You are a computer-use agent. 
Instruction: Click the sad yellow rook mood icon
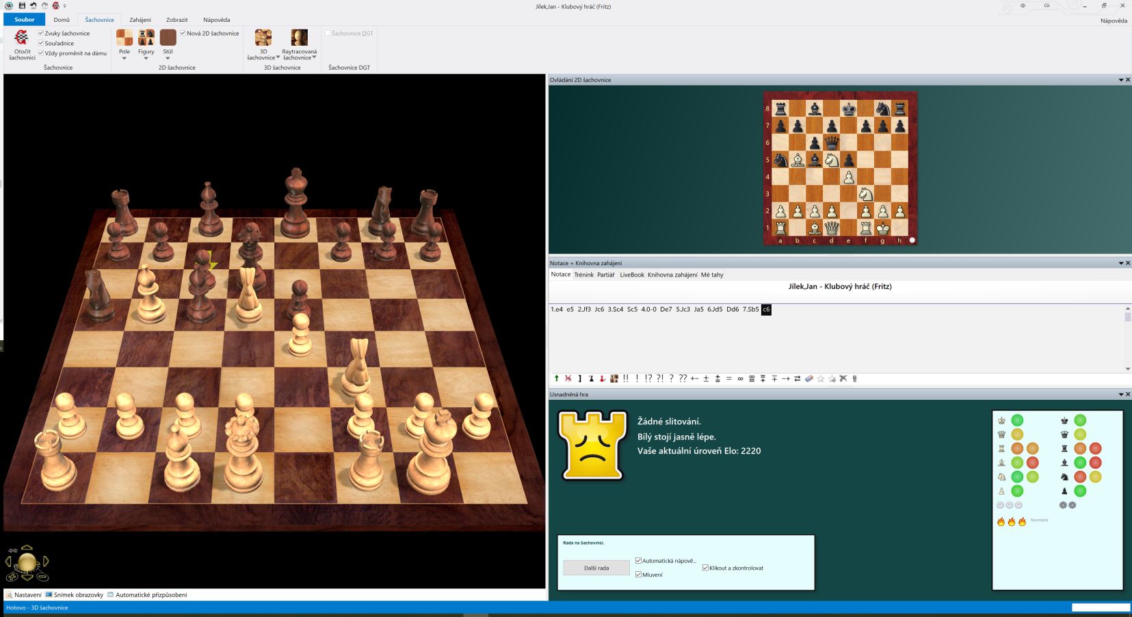click(x=592, y=445)
